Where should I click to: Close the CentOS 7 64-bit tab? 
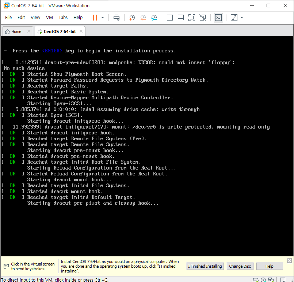tap(81, 31)
